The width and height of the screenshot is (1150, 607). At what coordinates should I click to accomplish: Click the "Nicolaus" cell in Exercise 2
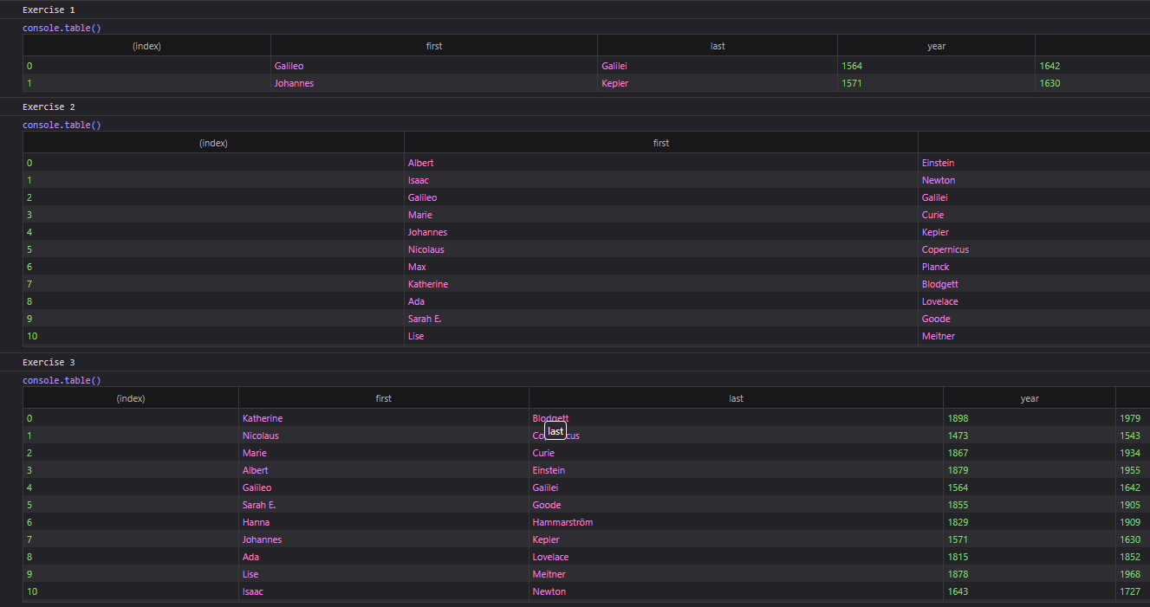tap(426, 249)
